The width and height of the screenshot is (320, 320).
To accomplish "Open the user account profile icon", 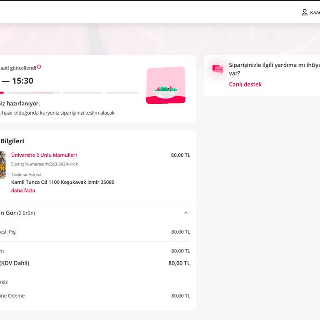I will coord(305,12).
